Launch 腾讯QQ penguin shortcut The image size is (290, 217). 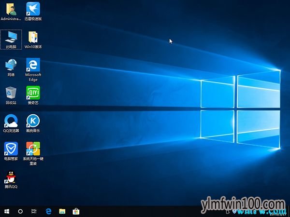tap(11, 179)
